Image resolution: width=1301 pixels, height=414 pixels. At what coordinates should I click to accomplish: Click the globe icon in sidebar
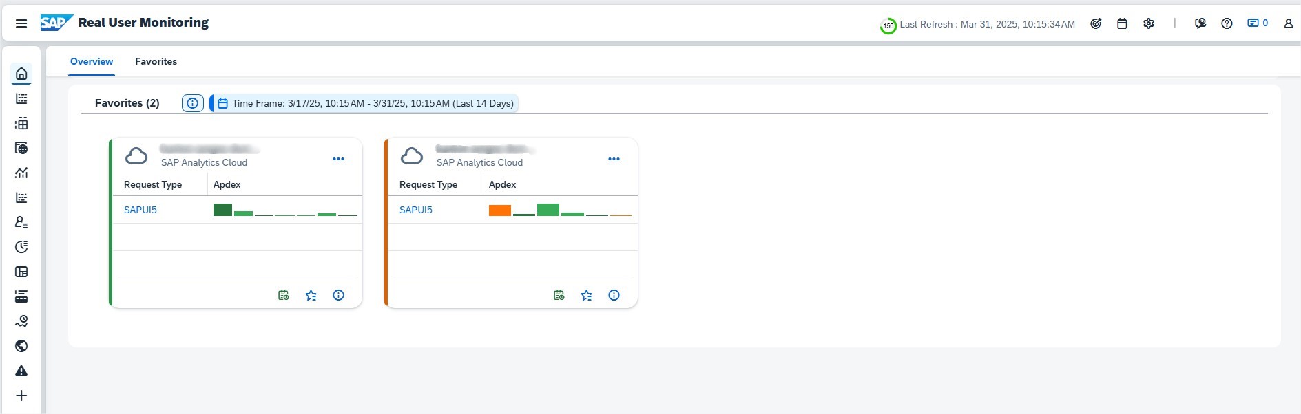coord(21,346)
